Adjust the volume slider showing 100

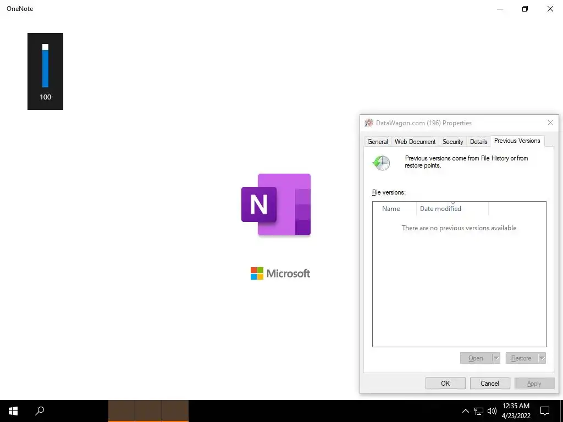point(45,66)
